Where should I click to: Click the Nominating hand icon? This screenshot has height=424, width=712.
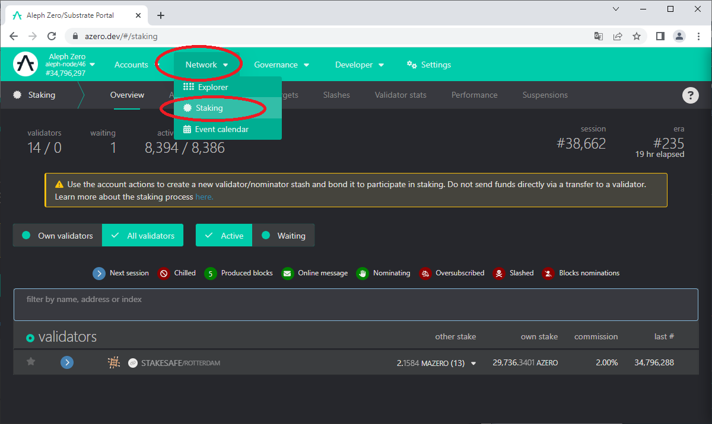[363, 274]
